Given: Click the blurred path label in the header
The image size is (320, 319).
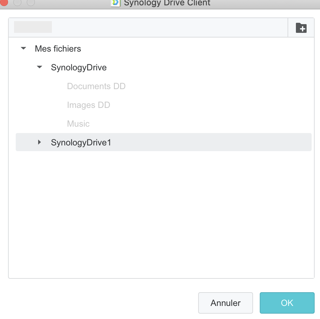Looking at the screenshot, I should (x=33, y=27).
